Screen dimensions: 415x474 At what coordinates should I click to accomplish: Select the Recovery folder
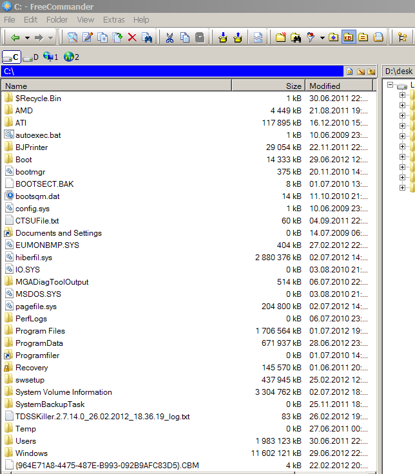tap(32, 368)
